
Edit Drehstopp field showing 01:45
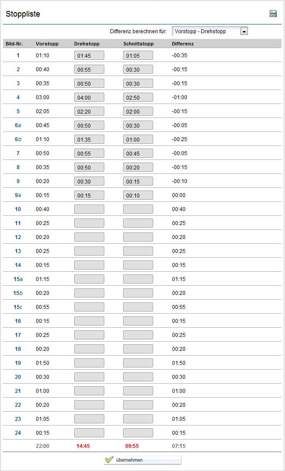point(89,55)
